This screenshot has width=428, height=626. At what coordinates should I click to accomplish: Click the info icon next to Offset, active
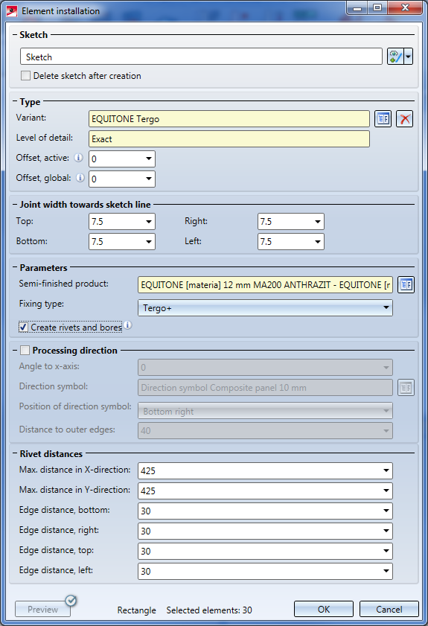[x=79, y=158]
